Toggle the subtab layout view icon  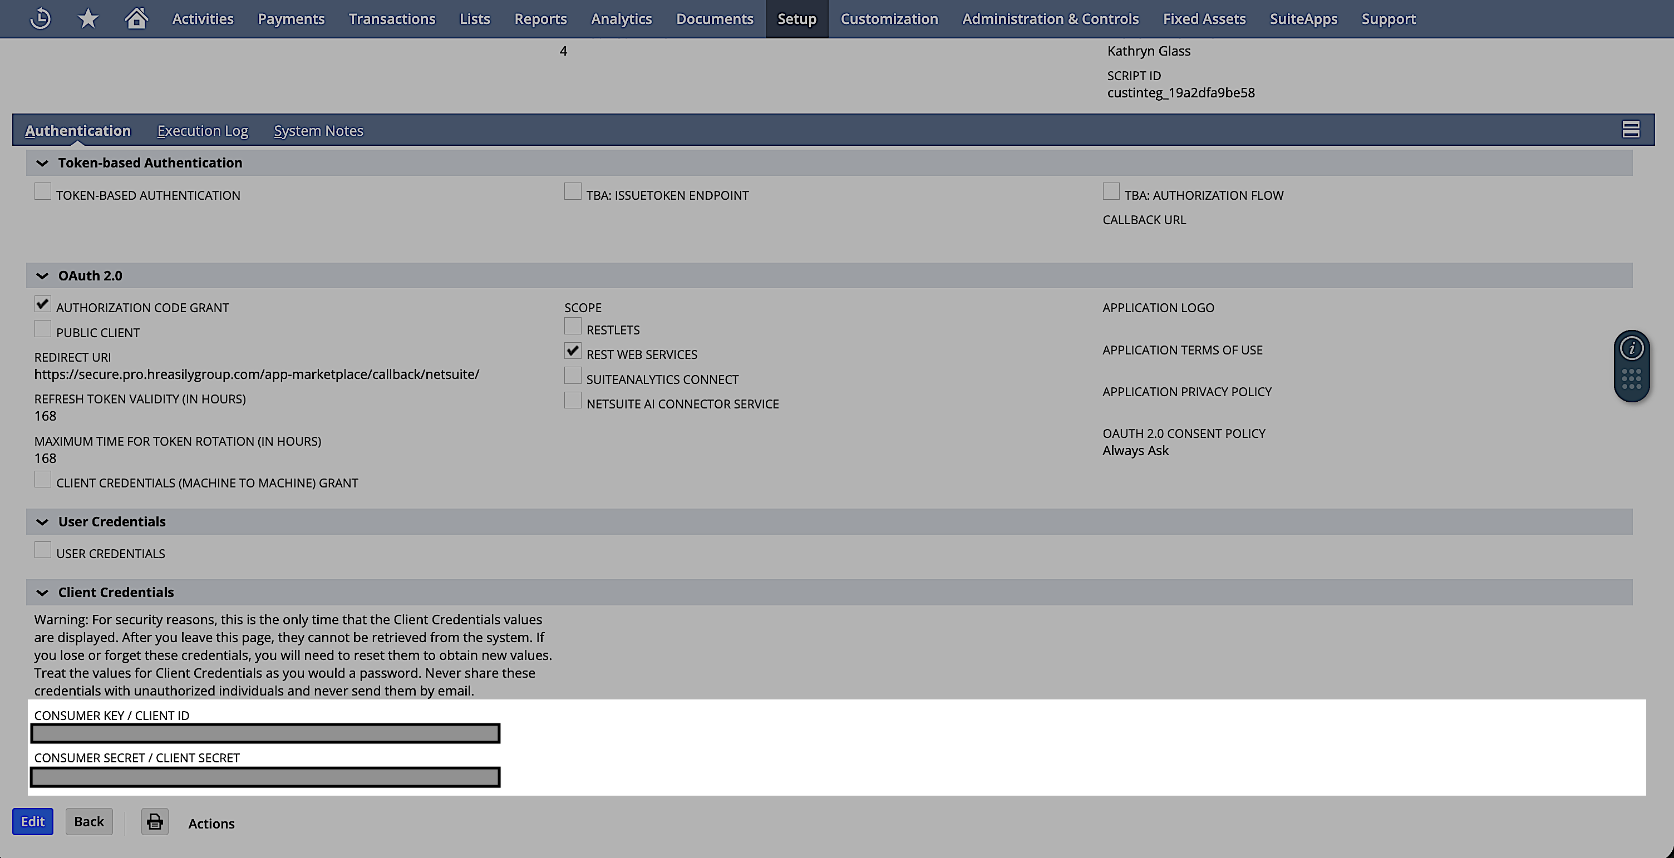coord(1631,130)
